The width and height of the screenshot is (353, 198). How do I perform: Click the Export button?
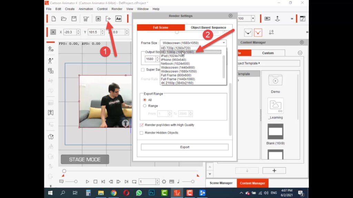tap(185, 147)
